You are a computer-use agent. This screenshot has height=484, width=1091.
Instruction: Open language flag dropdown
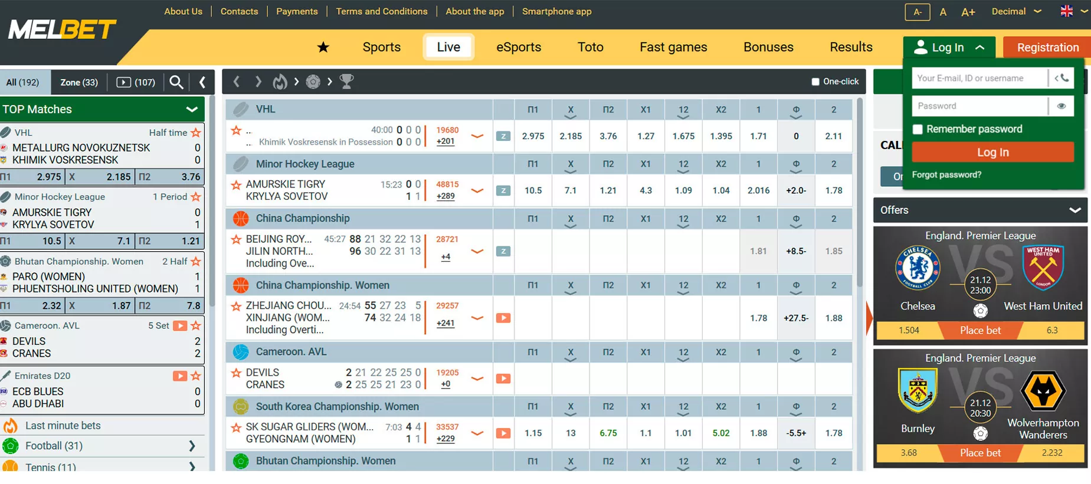(x=1074, y=11)
